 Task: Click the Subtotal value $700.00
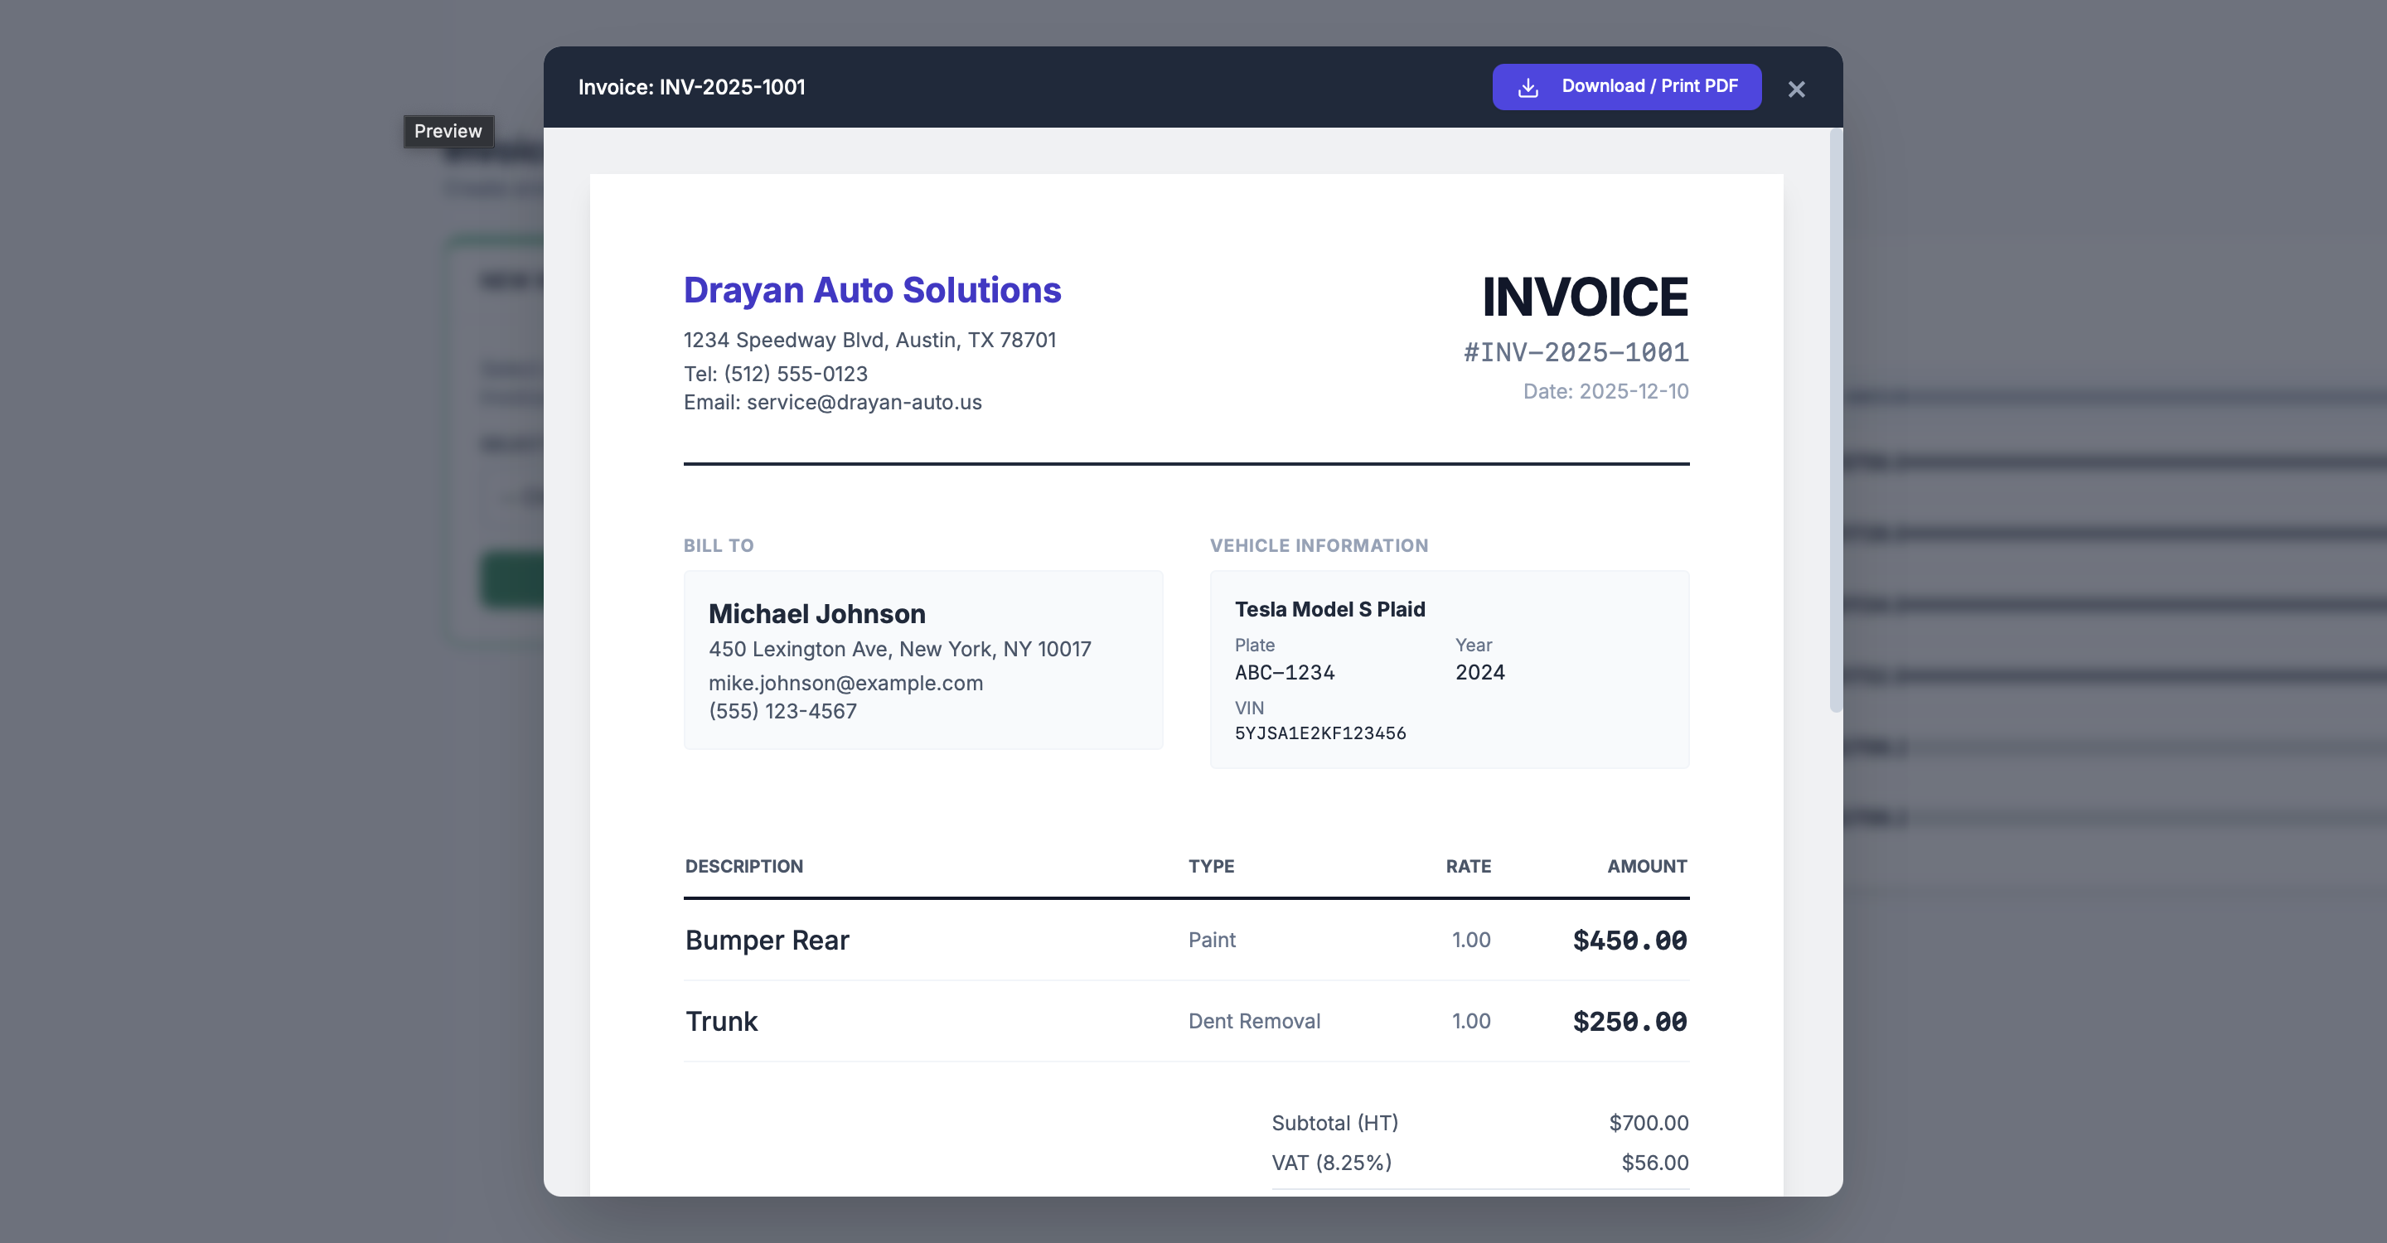click(1649, 1123)
